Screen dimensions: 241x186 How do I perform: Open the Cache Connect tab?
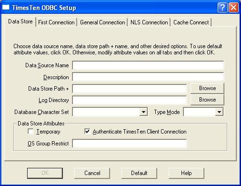point(191,22)
